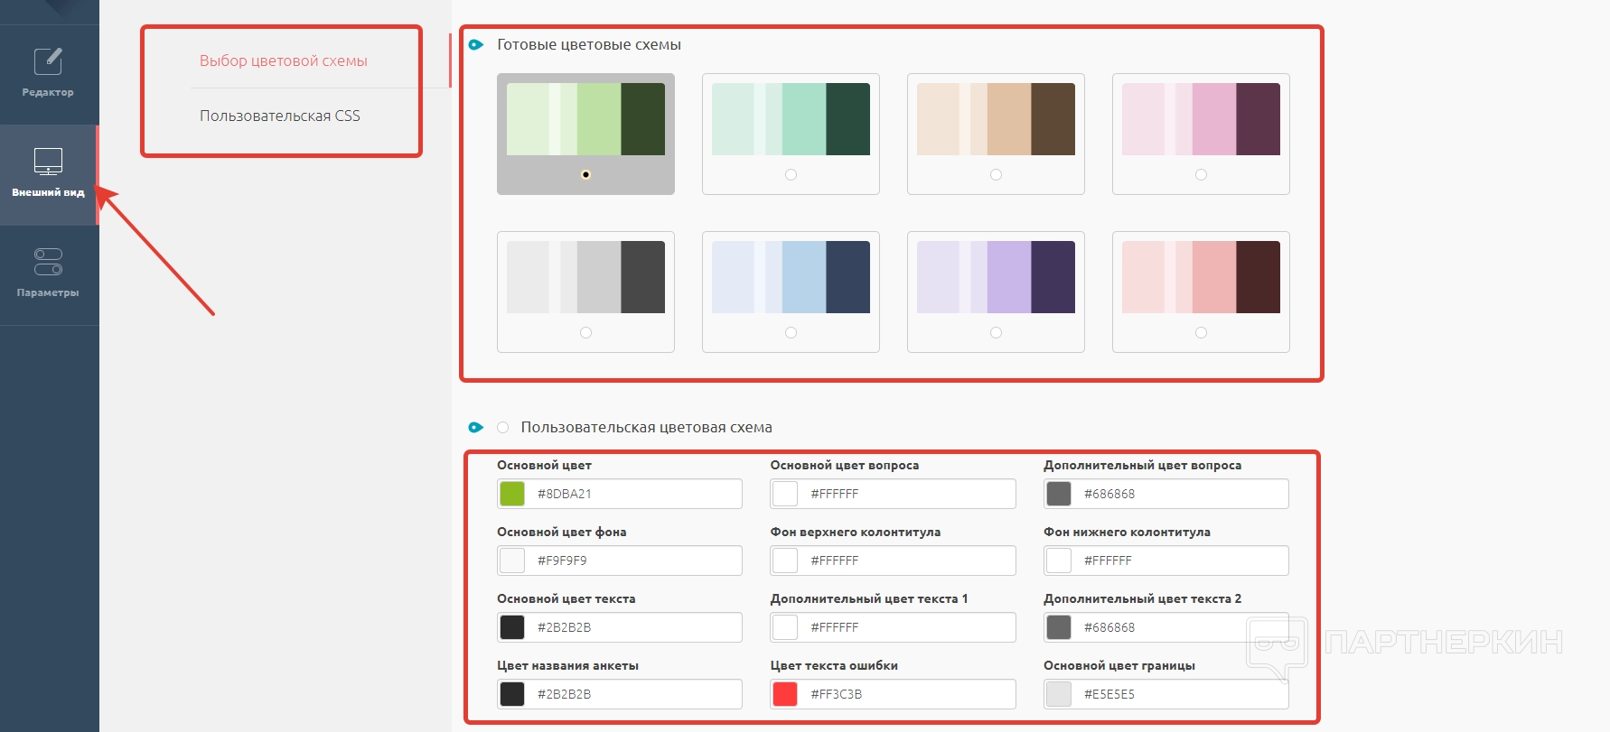1610x732 pixels.
Task: Click eye icon beside Готовые цветовые схемы
Action: pyautogui.click(x=476, y=44)
